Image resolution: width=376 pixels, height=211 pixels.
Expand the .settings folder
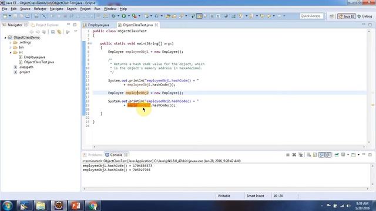pyautogui.click(x=11, y=43)
